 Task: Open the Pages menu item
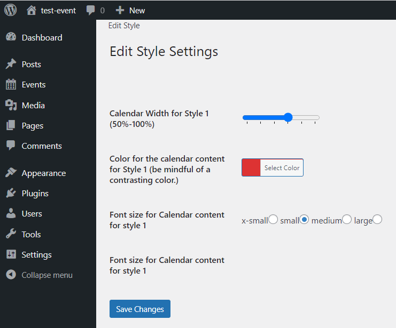tap(33, 126)
